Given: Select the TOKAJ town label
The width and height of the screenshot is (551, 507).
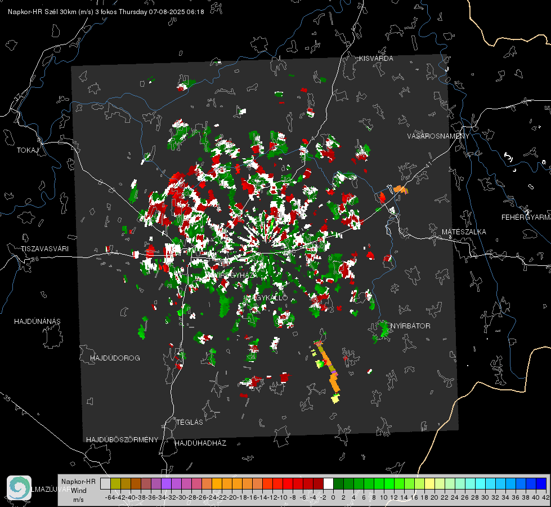Looking at the screenshot, I should pos(28,150).
